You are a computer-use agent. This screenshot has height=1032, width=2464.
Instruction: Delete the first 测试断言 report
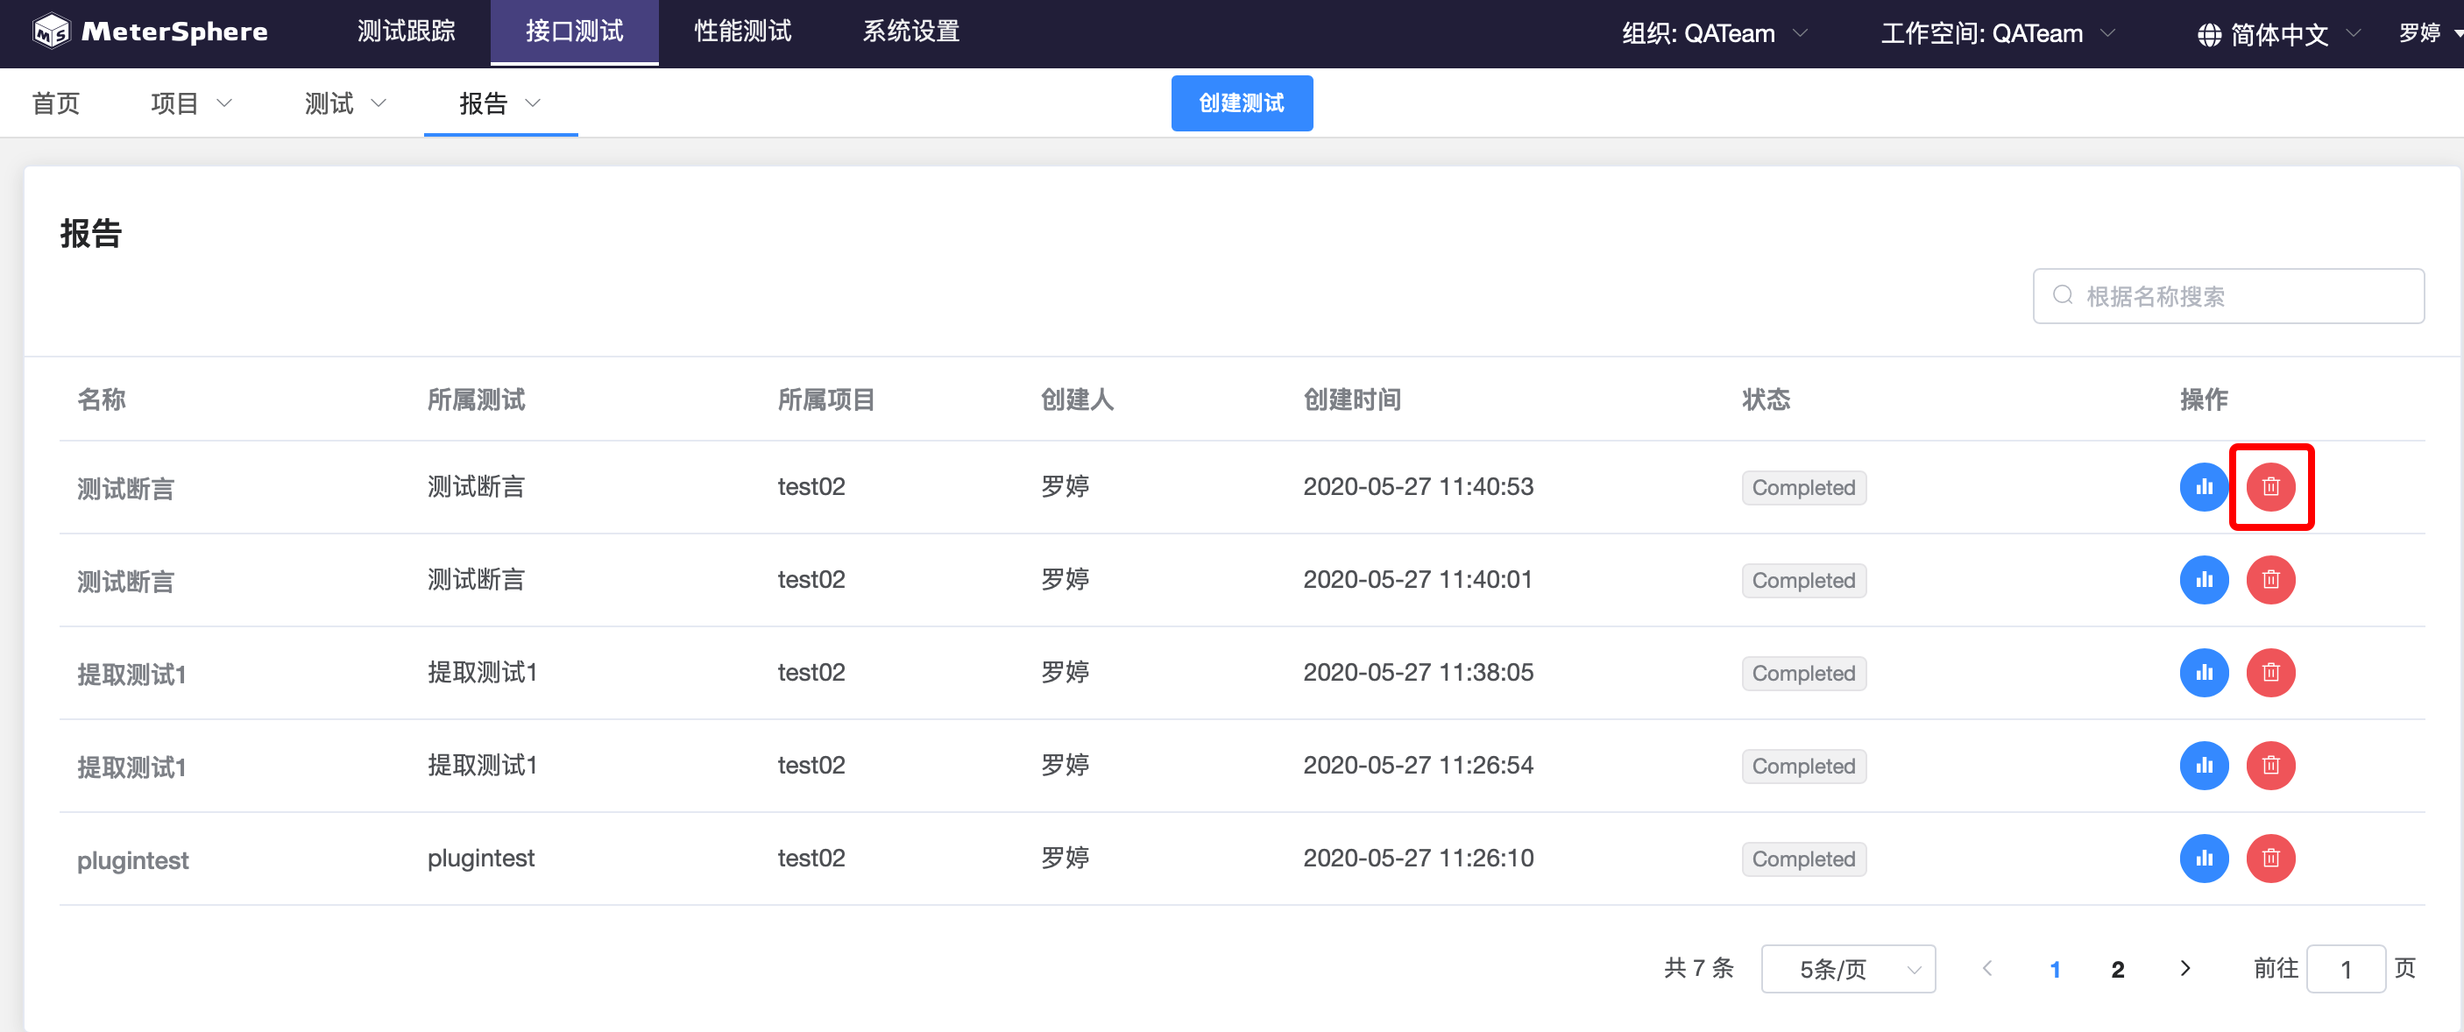(x=2269, y=487)
